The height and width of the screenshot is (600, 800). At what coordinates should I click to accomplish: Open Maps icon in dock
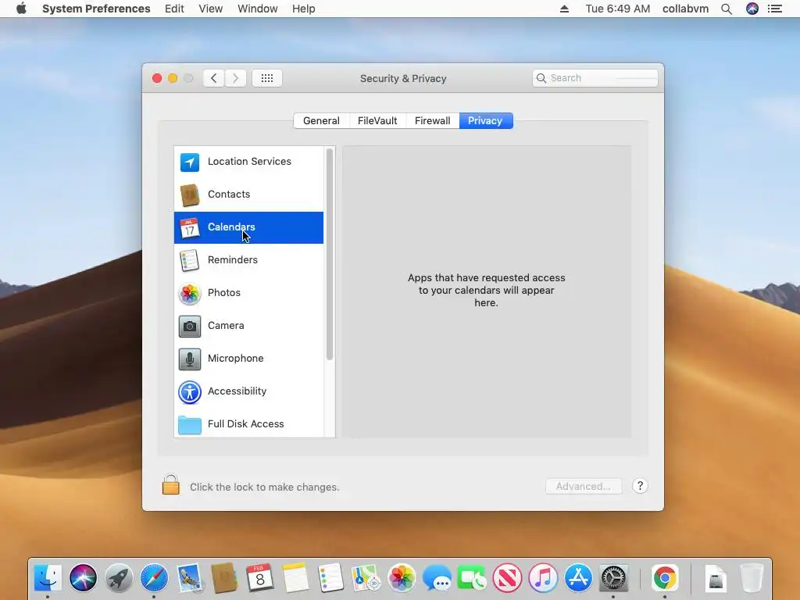pos(366,578)
